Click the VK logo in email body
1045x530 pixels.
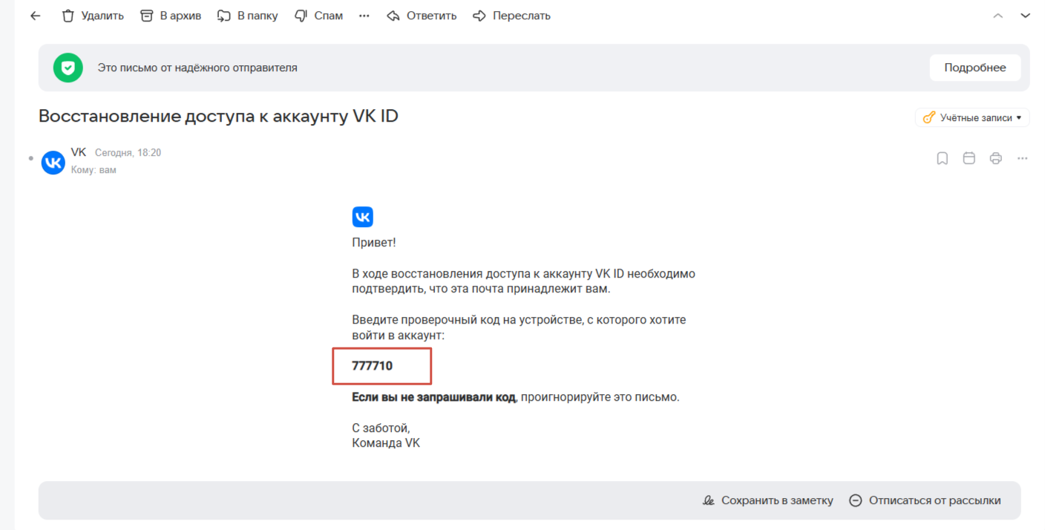[x=362, y=217]
